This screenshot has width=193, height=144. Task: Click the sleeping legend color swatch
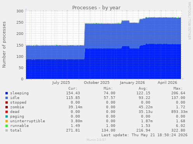click(7, 93)
